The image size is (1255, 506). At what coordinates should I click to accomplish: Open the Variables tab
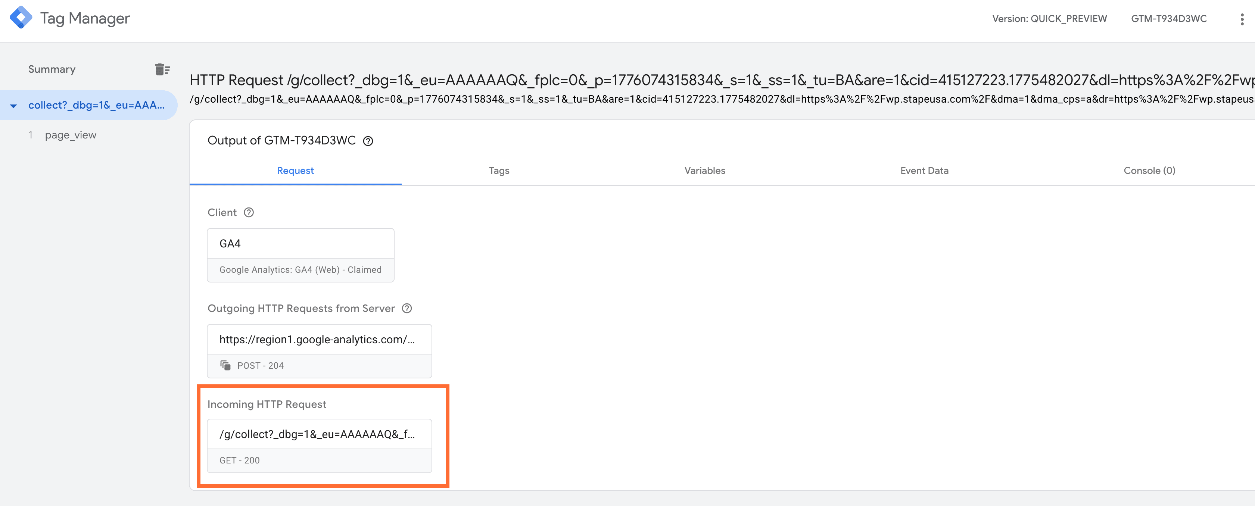pos(704,171)
